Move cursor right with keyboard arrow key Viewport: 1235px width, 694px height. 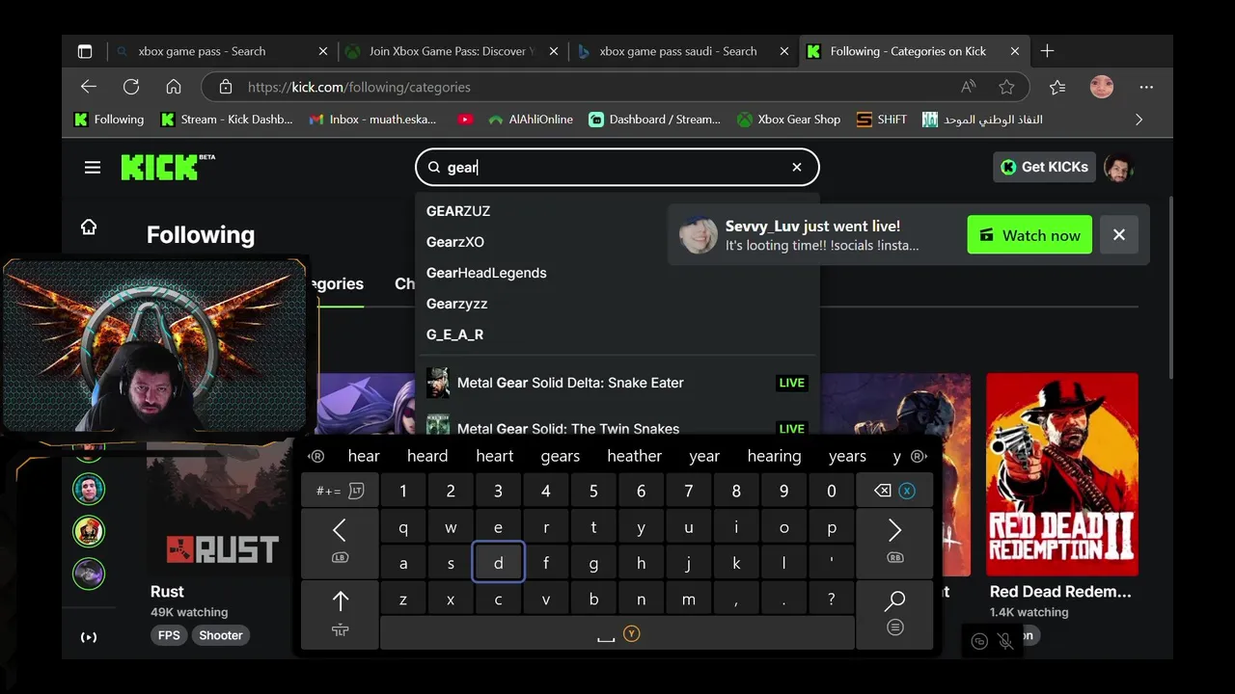(x=894, y=542)
